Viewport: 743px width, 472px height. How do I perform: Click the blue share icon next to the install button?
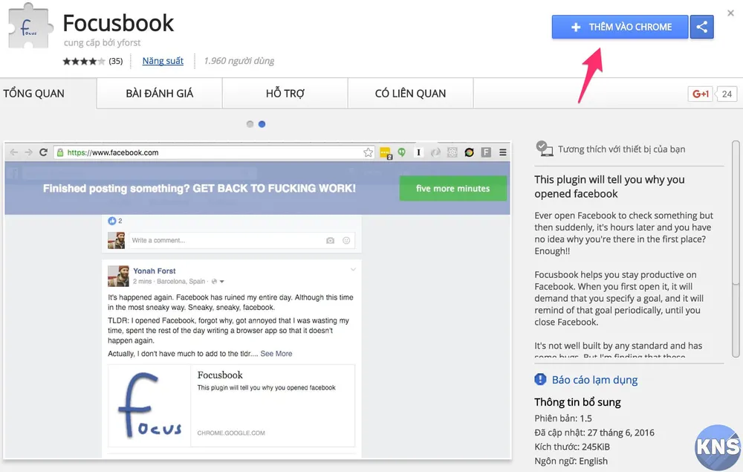(x=702, y=27)
